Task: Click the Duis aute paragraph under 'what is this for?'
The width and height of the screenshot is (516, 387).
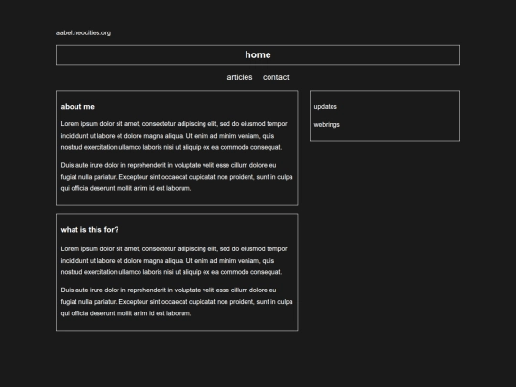Action: [177, 302]
